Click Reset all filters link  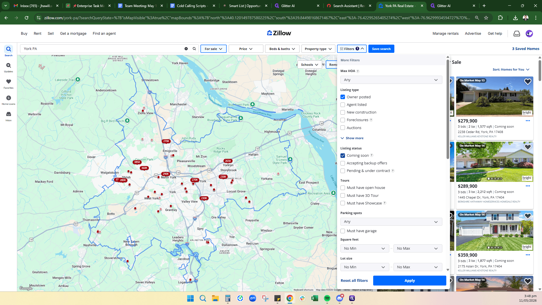tap(354, 281)
